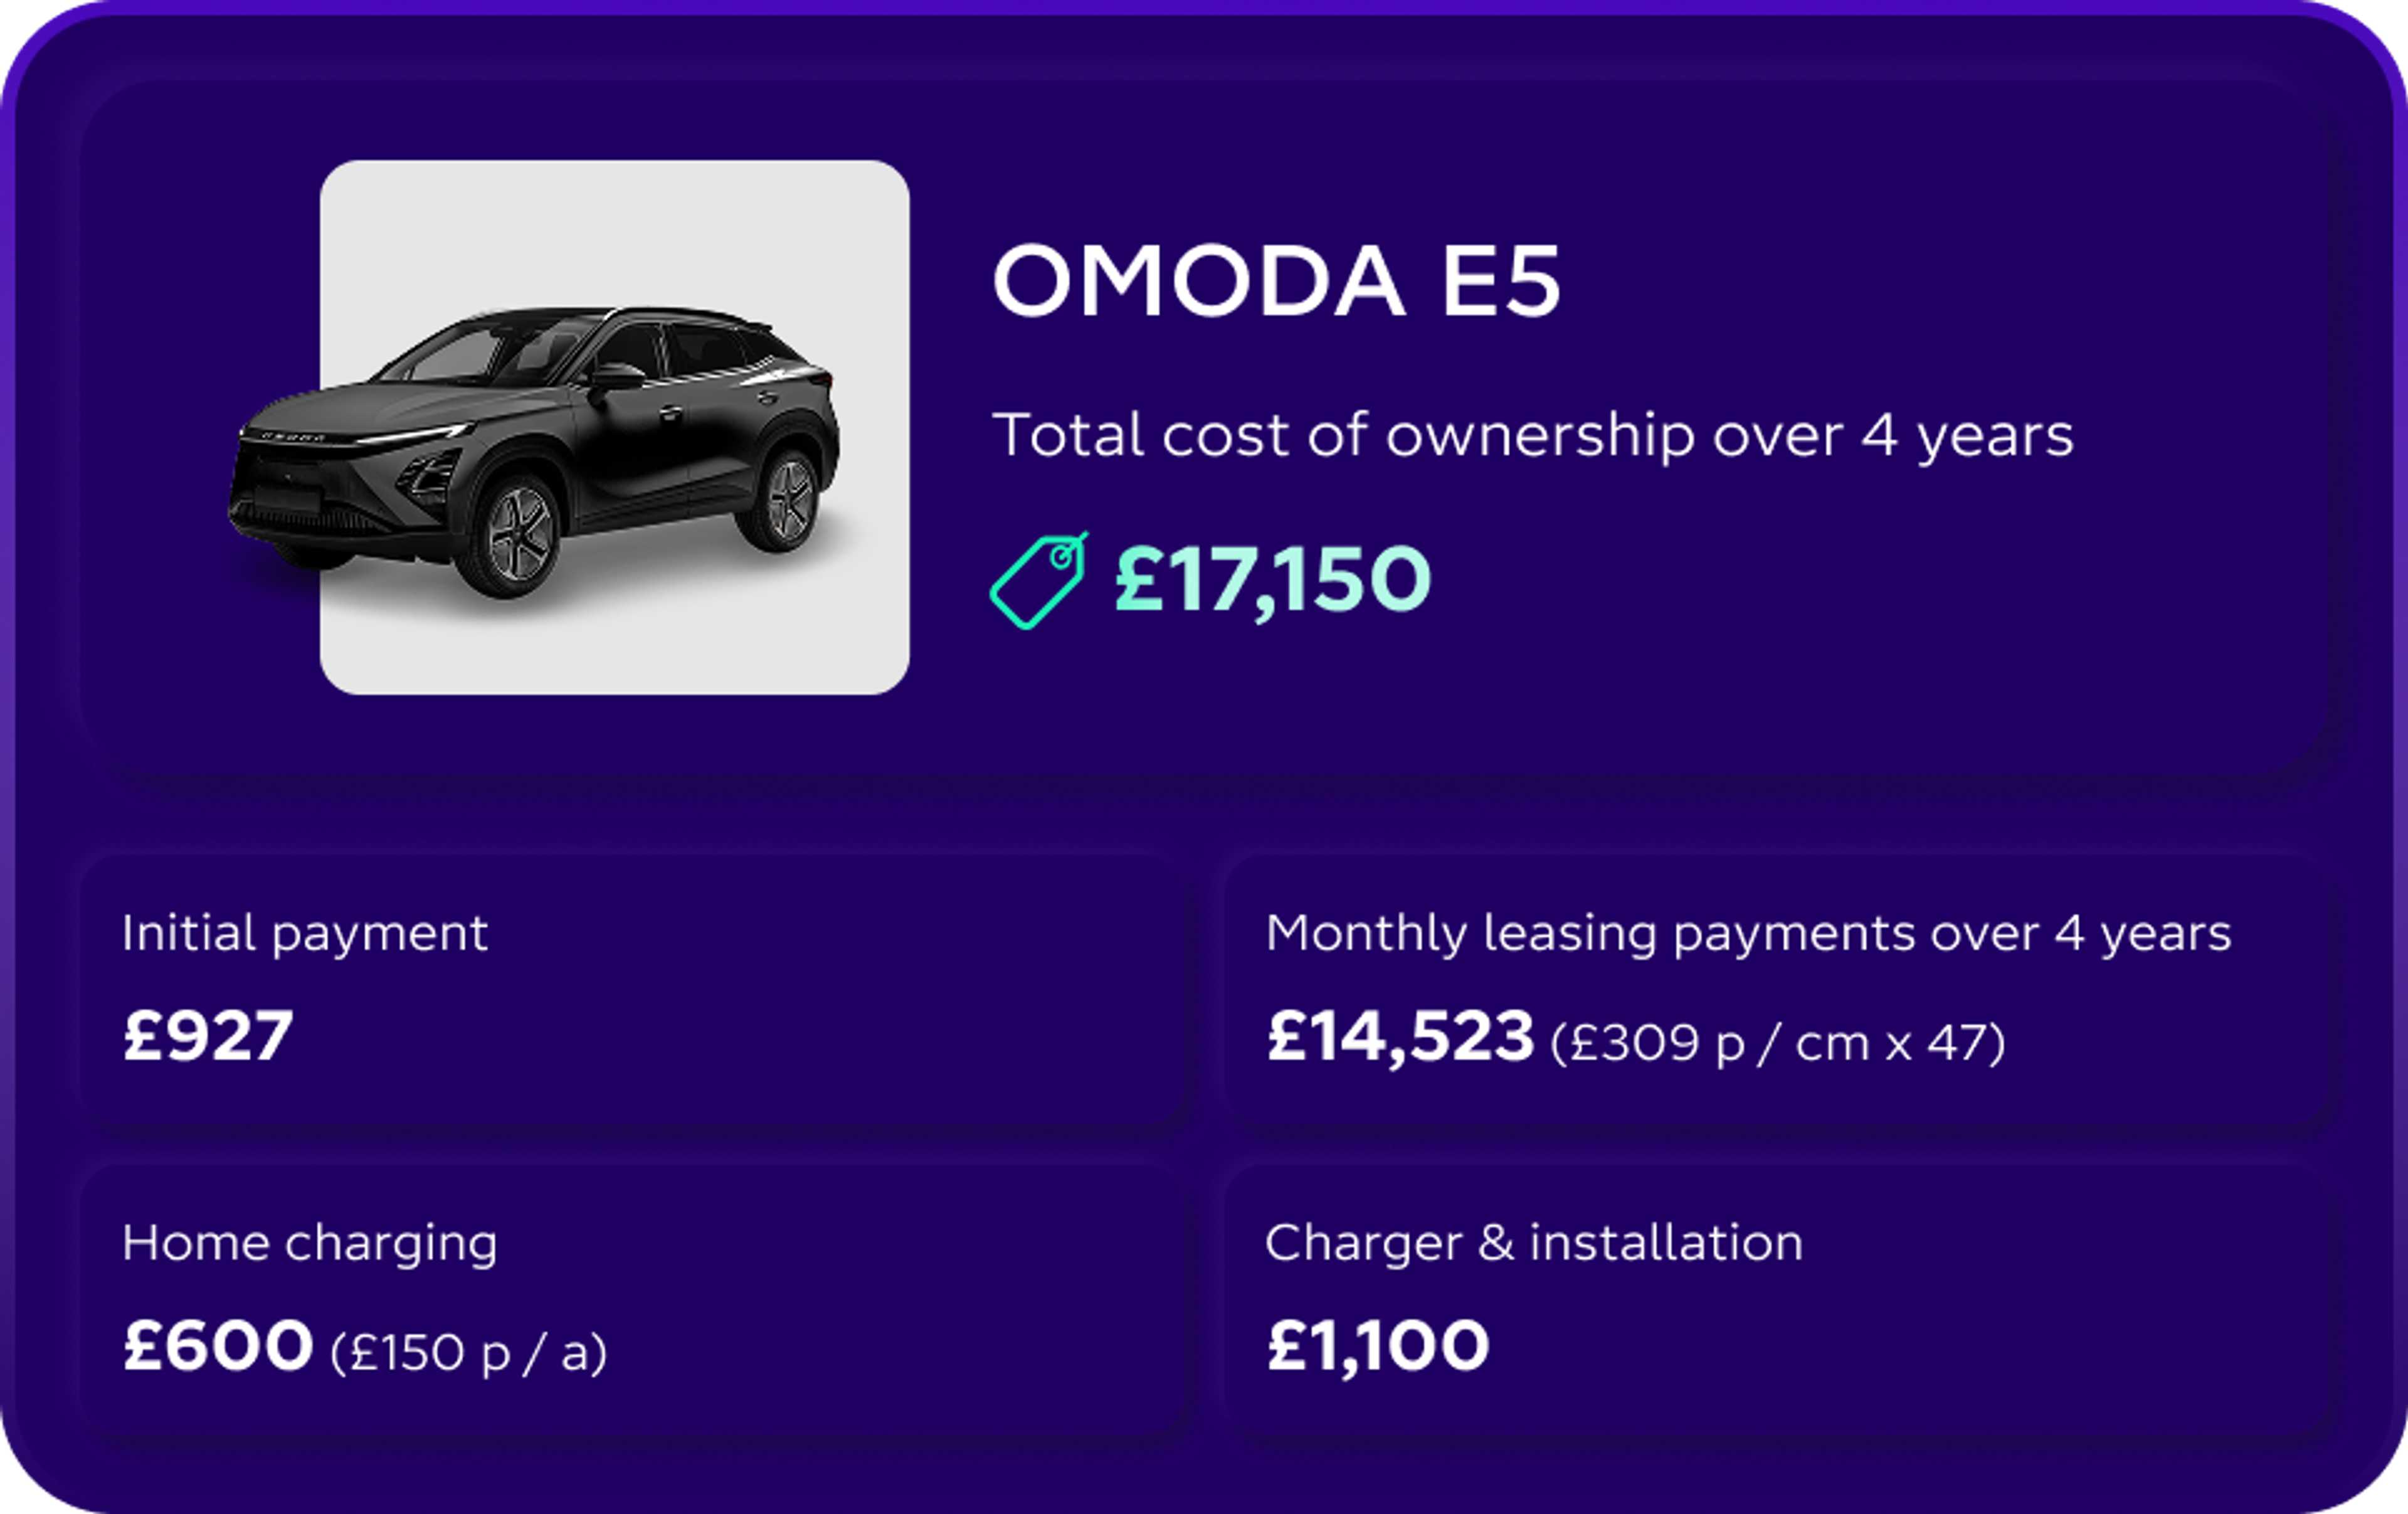Open the Monthly leasing payments card
Screen dimensions: 2408x1514
click(1775, 989)
